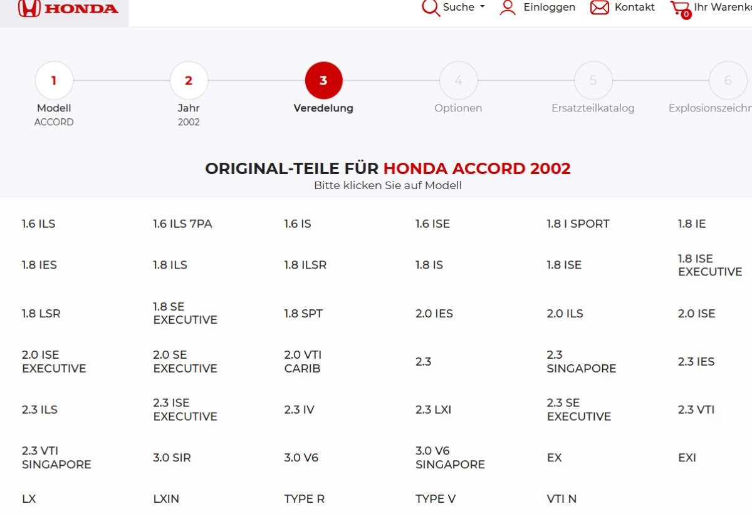Click the Honda logo
The height and width of the screenshot is (514, 752).
tap(68, 8)
